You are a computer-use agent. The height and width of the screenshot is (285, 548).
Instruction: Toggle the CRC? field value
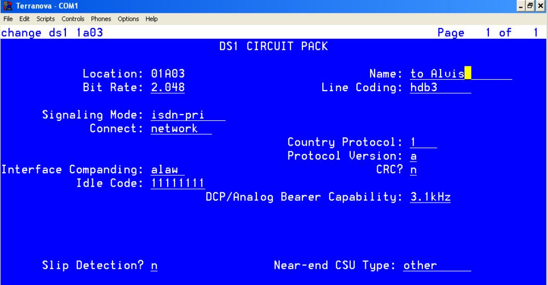413,169
